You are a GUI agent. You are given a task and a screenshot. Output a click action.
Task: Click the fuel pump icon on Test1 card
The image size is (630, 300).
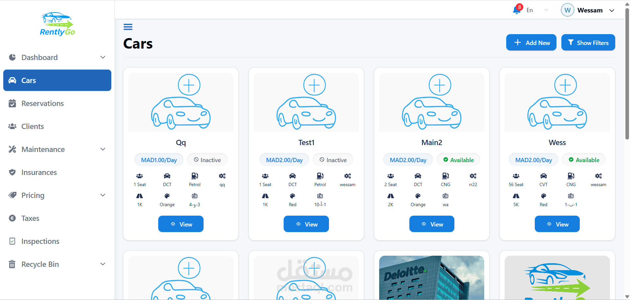(x=320, y=176)
